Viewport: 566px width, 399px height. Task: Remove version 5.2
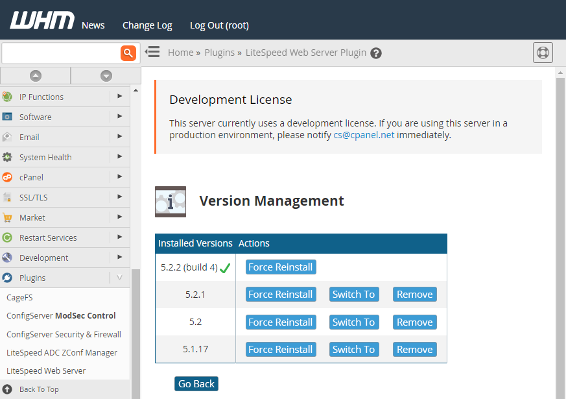coord(415,322)
